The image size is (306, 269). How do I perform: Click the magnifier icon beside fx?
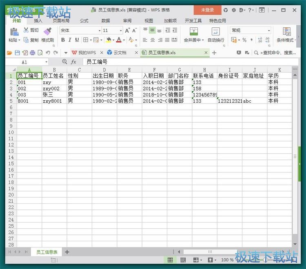click(x=64, y=62)
